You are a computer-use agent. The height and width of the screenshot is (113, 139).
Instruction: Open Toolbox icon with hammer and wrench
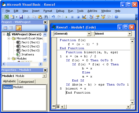click(x=109, y=17)
